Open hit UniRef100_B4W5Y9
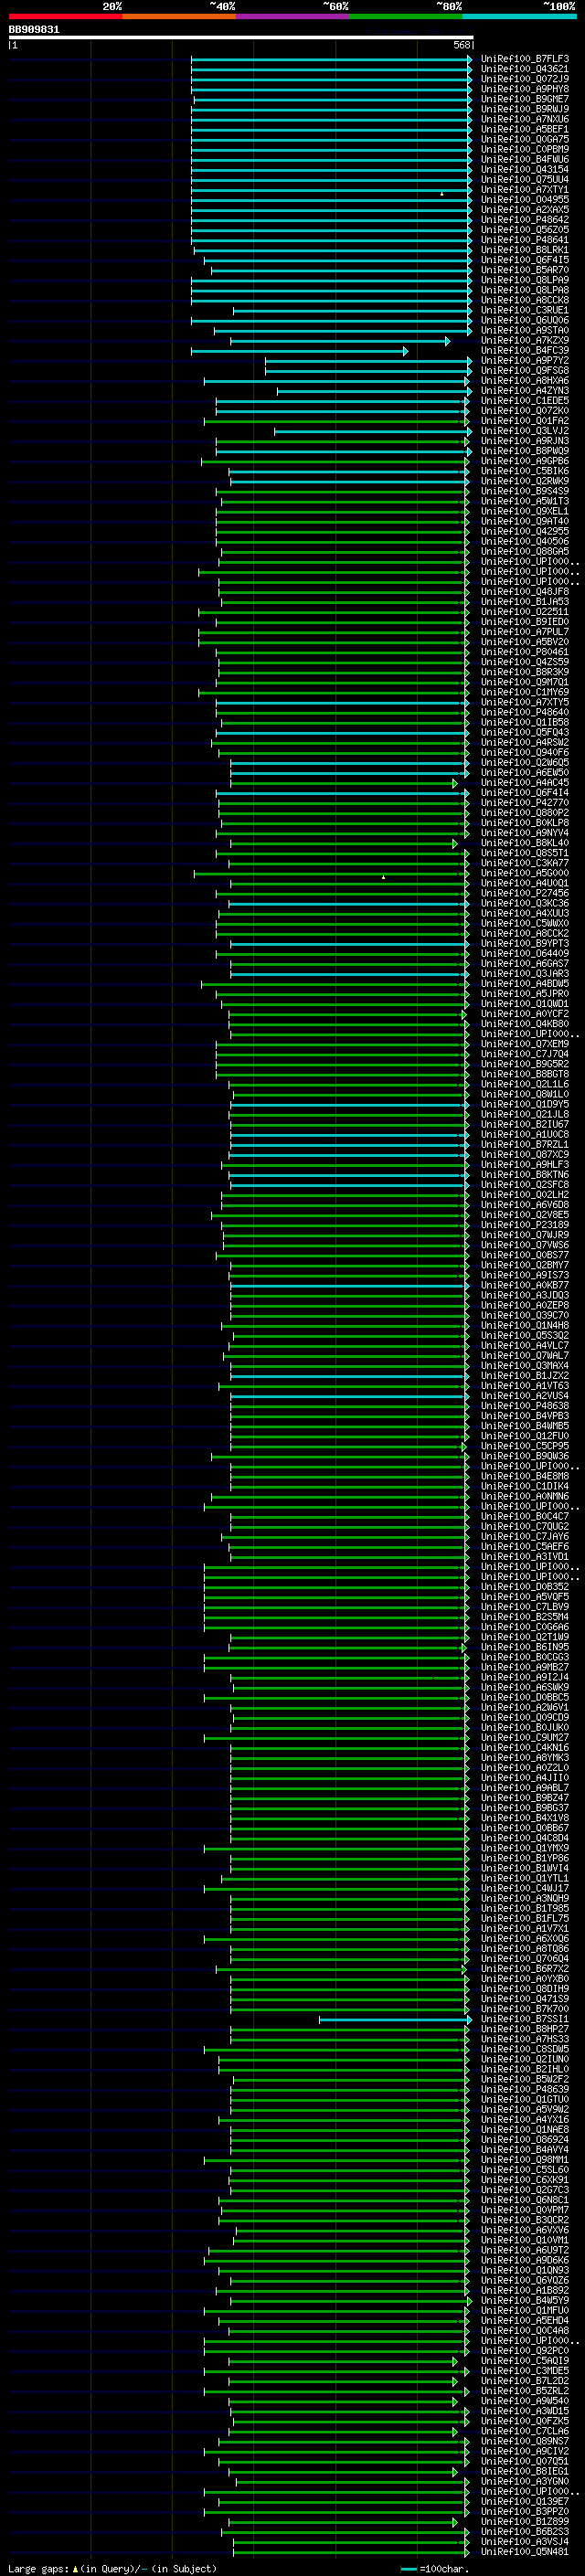This screenshot has width=585, height=2576. click(x=524, y=2300)
